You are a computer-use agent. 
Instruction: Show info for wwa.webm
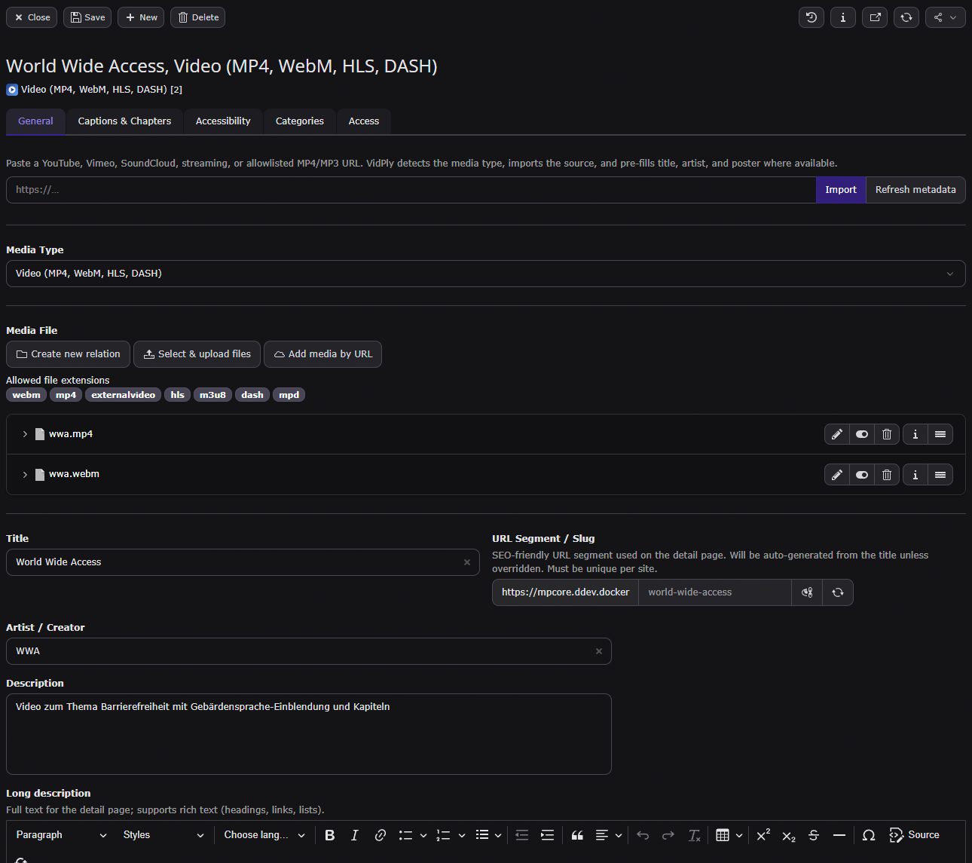[915, 475]
